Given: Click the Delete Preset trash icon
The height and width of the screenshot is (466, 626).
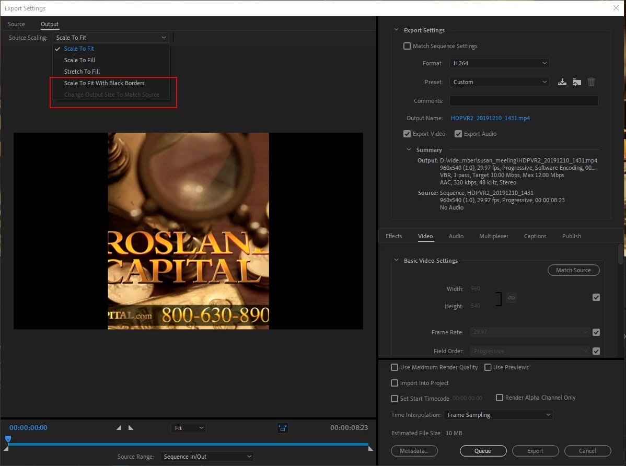Looking at the screenshot, I should coord(592,82).
